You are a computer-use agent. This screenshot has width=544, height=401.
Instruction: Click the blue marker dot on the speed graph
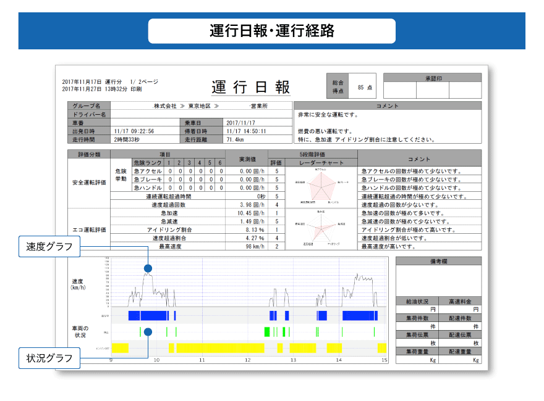point(148,268)
